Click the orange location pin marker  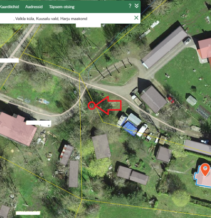pos(205,169)
